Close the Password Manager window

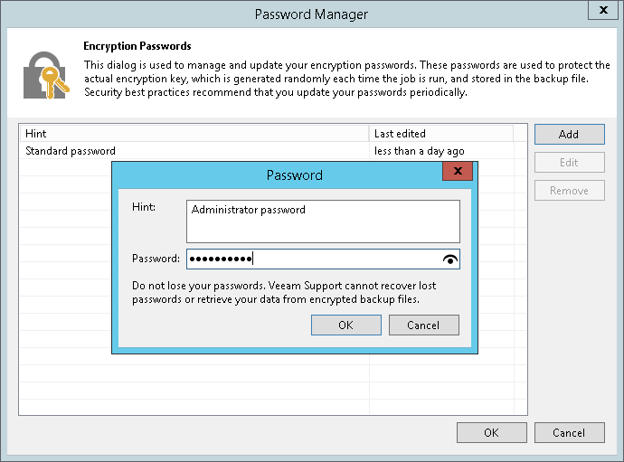pyautogui.click(x=602, y=11)
